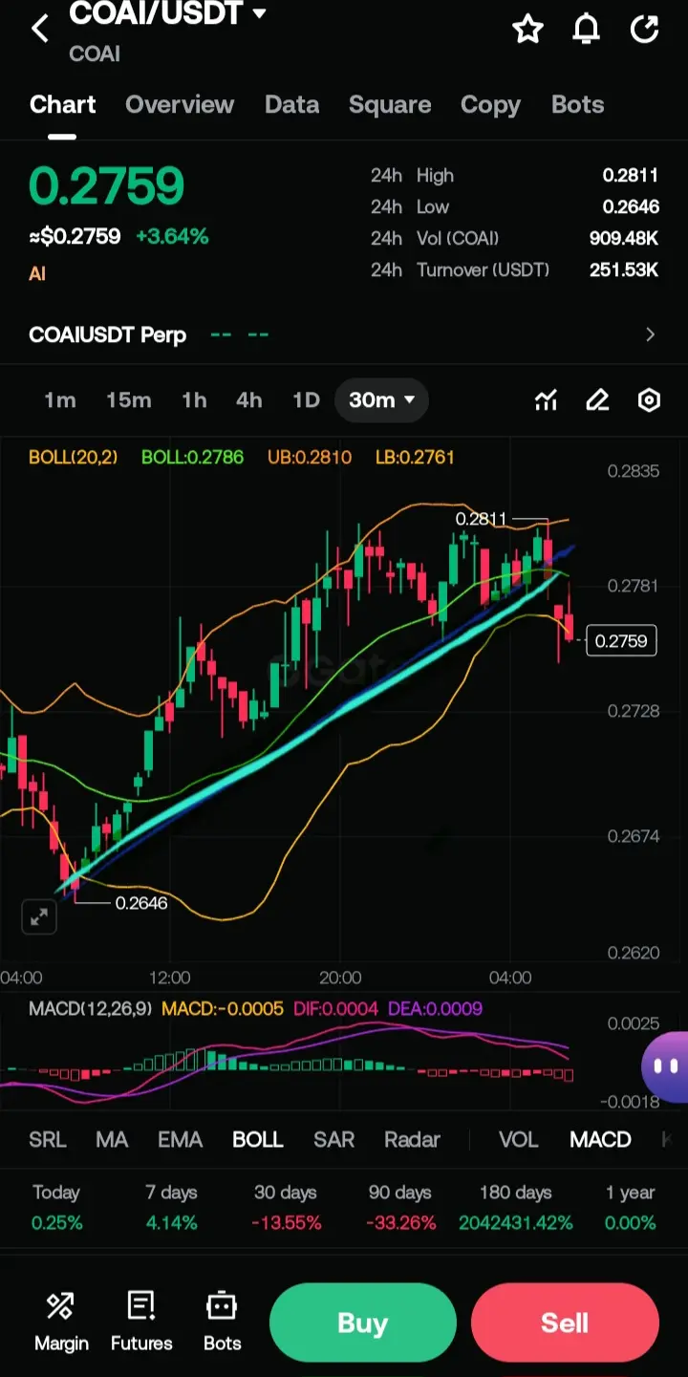Click the current price tag 0.2759 on chart
Image resolution: width=688 pixels, height=1377 pixels.
point(621,641)
